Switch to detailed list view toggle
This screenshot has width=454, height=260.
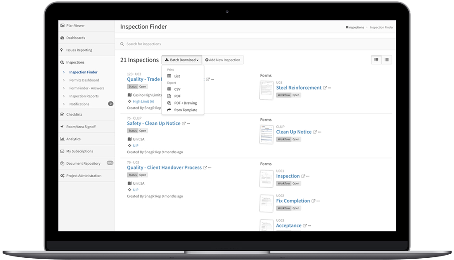coord(376,60)
